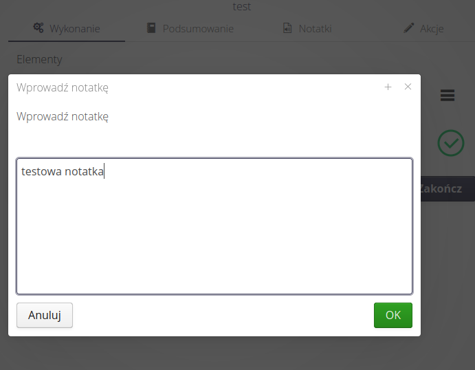Click the Zakończ button

click(444, 188)
